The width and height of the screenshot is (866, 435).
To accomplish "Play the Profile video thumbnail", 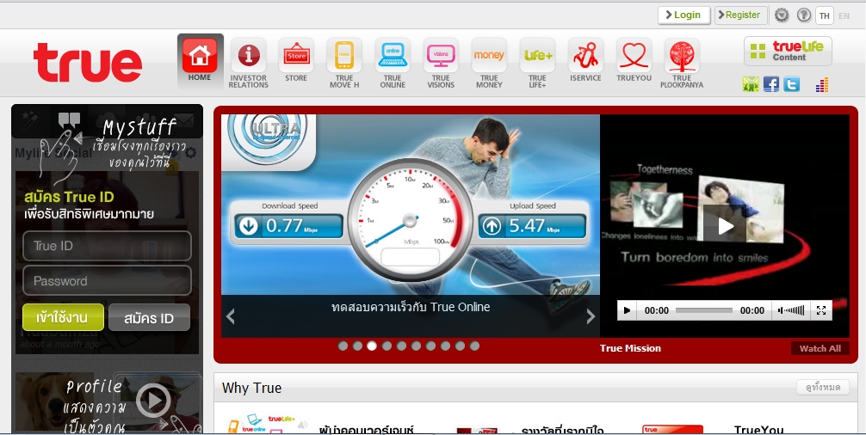I will (153, 400).
